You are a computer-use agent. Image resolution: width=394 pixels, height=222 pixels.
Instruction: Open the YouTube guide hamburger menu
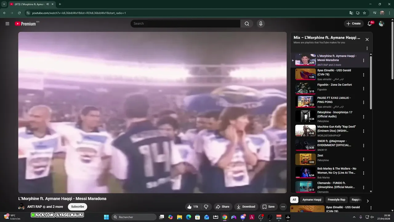point(7,23)
